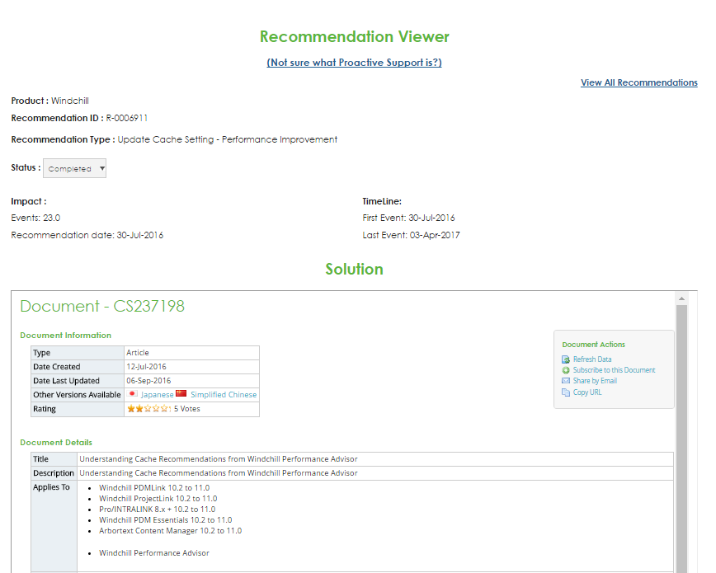Click the Copy URL icon

pyautogui.click(x=565, y=392)
